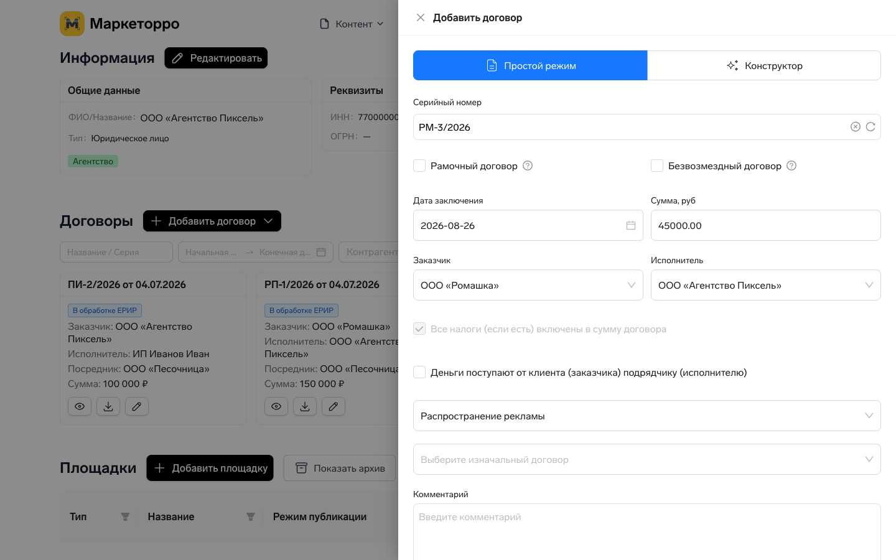The image size is (896, 560).
Task: Edit contract РП-1/2026 pencil icon
Action: 334,406
